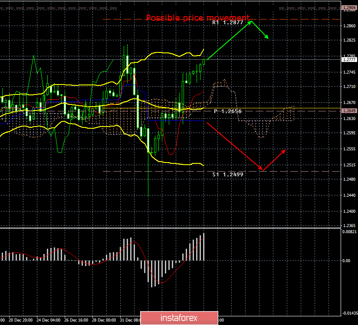Click the 1.2630 price axis value
Image resolution: width=358 pixels, height=325 pixels.
(x=349, y=119)
